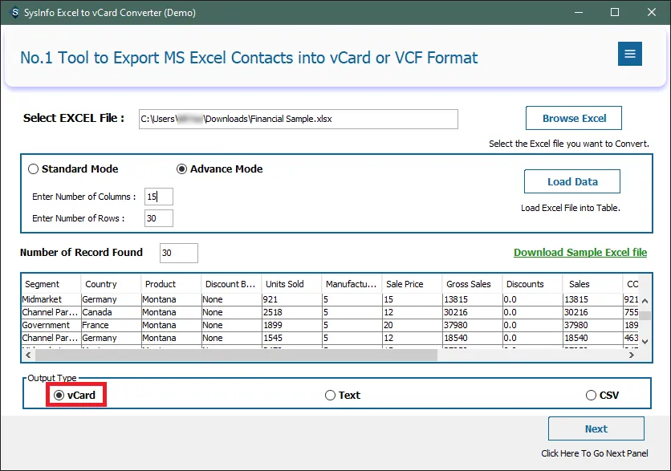Screen dimensions: 671x471
Task: Select the Product column header
Action: 171,284
